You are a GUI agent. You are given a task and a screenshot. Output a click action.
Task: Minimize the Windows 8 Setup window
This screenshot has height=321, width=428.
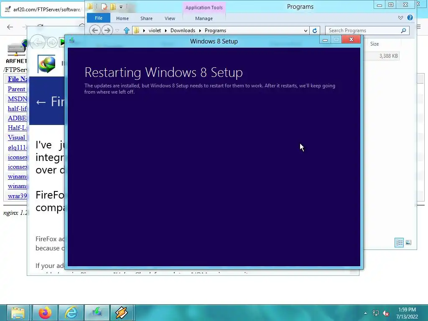325,40
